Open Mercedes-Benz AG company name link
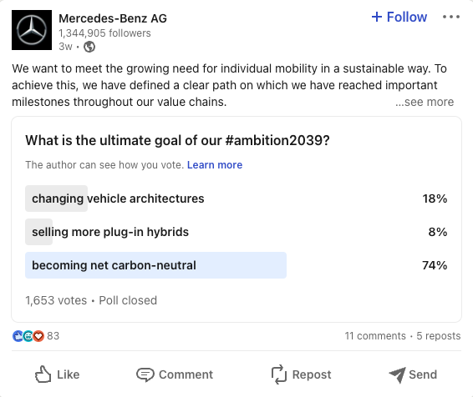Viewport: 473px width, 397px height. pos(113,18)
